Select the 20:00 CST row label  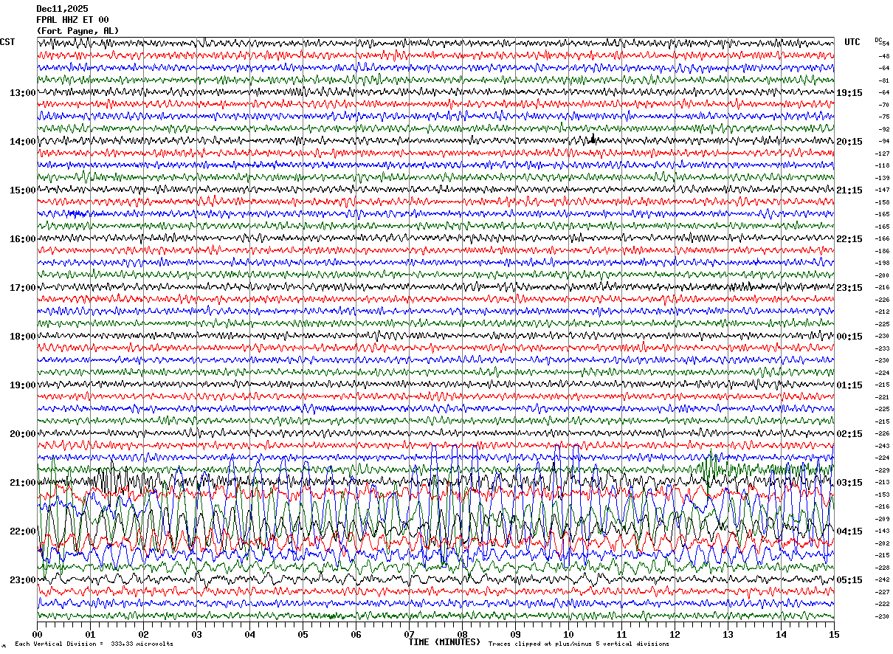23,434
